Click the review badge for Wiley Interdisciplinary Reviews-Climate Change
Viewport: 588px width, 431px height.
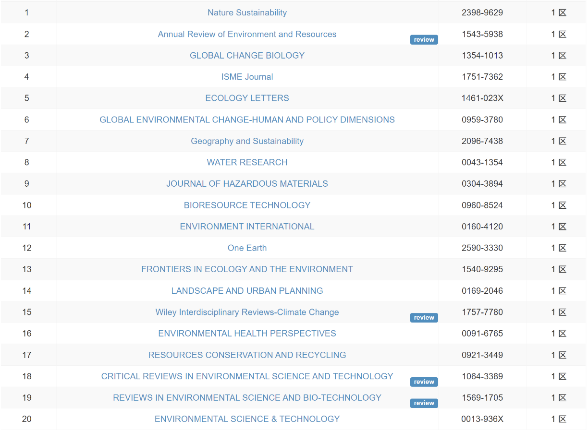coord(424,317)
